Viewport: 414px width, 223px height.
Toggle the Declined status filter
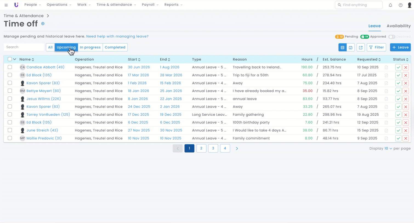392,37
